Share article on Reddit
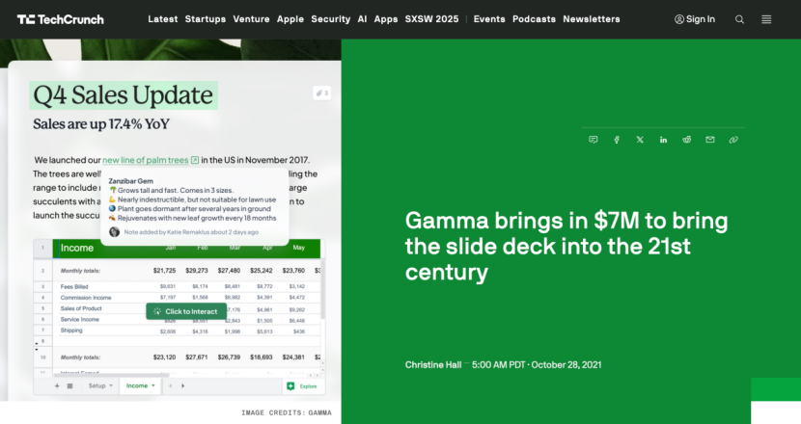 click(686, 140)
